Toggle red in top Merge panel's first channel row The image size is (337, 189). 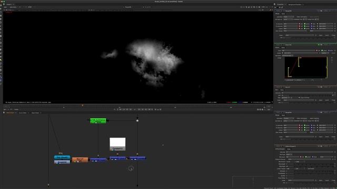coord(300,24)
